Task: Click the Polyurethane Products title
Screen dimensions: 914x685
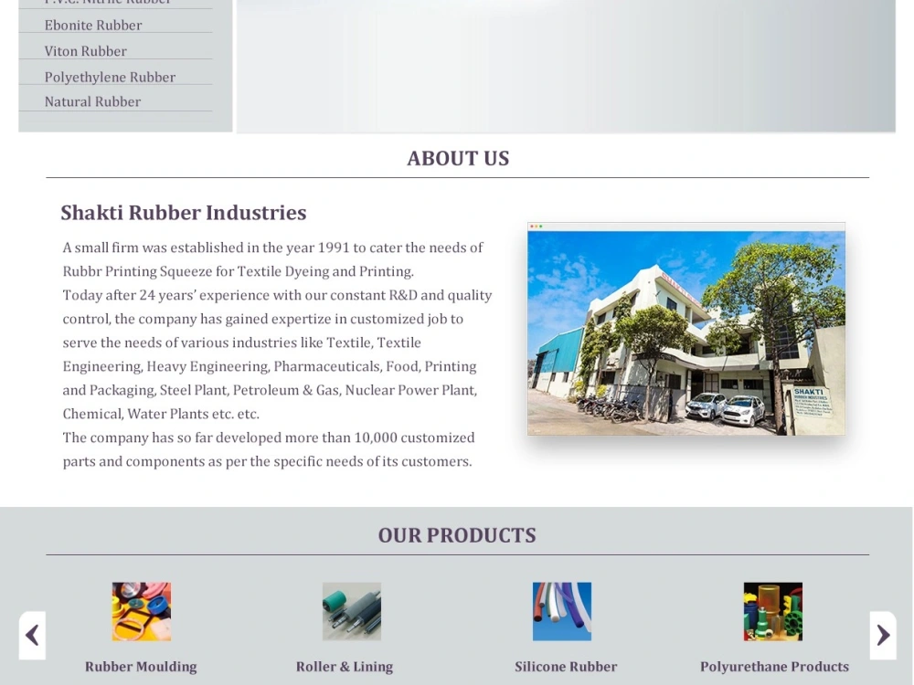Action: coord(775,667)
